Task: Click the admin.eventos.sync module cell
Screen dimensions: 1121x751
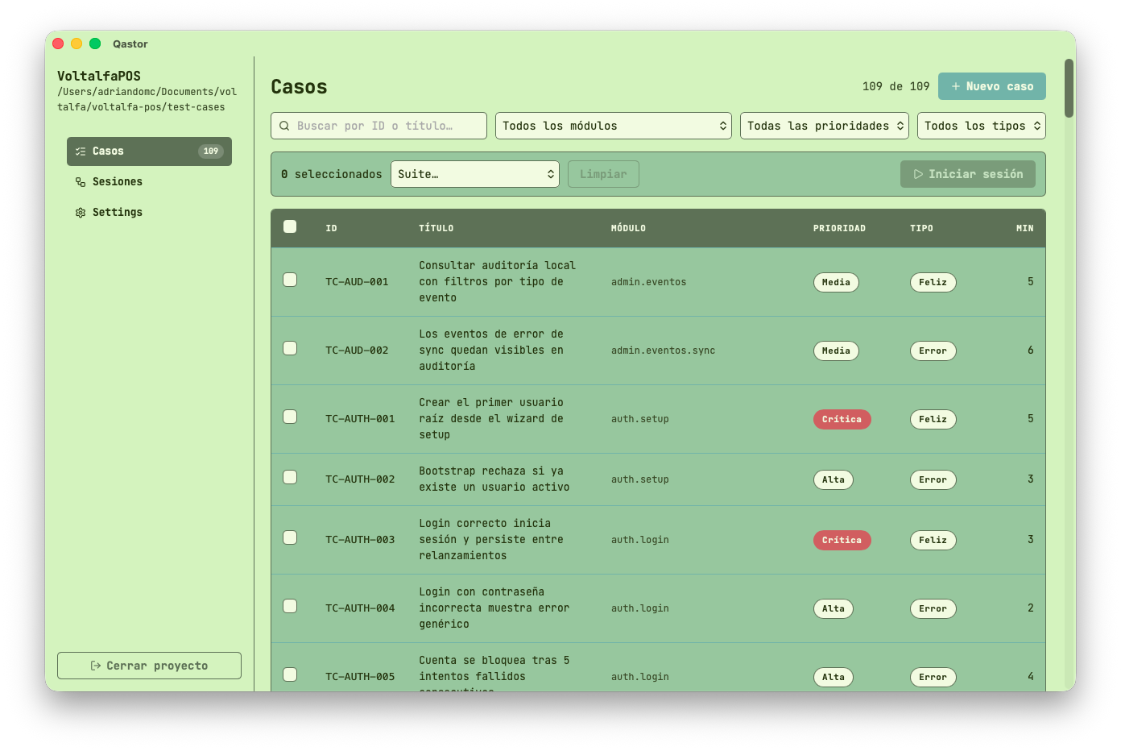Action: (x=663, y=351)
